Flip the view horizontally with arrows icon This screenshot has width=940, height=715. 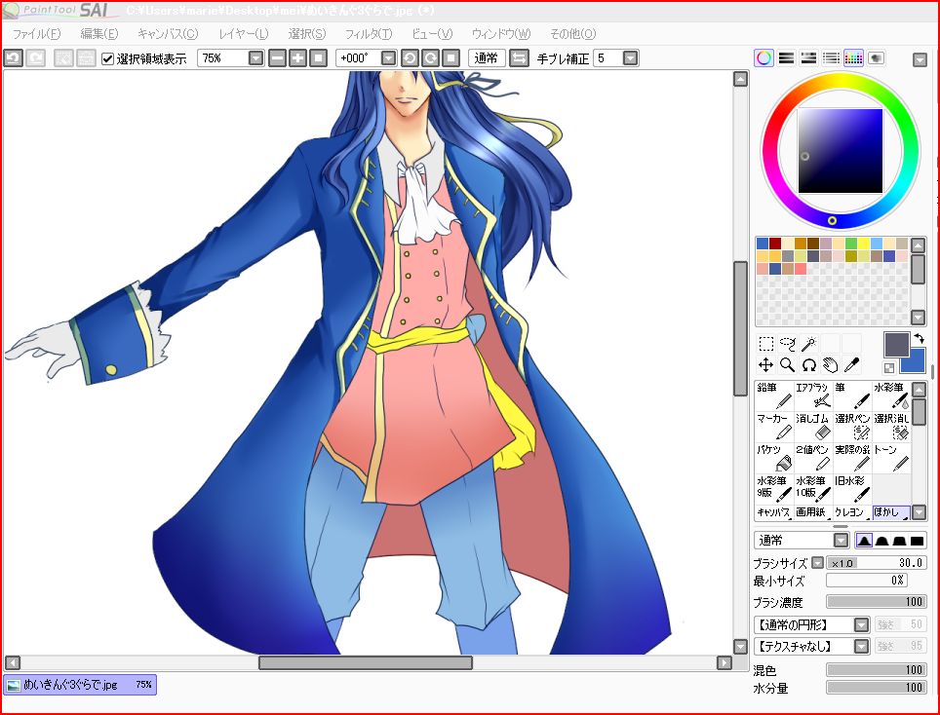(x=519, y=58)
